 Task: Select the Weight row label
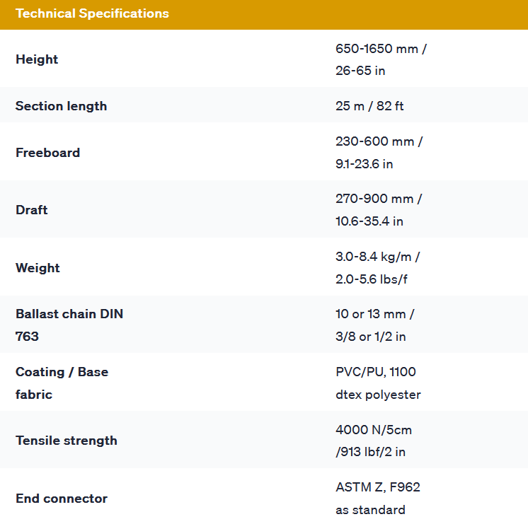[x=38, y=268]
